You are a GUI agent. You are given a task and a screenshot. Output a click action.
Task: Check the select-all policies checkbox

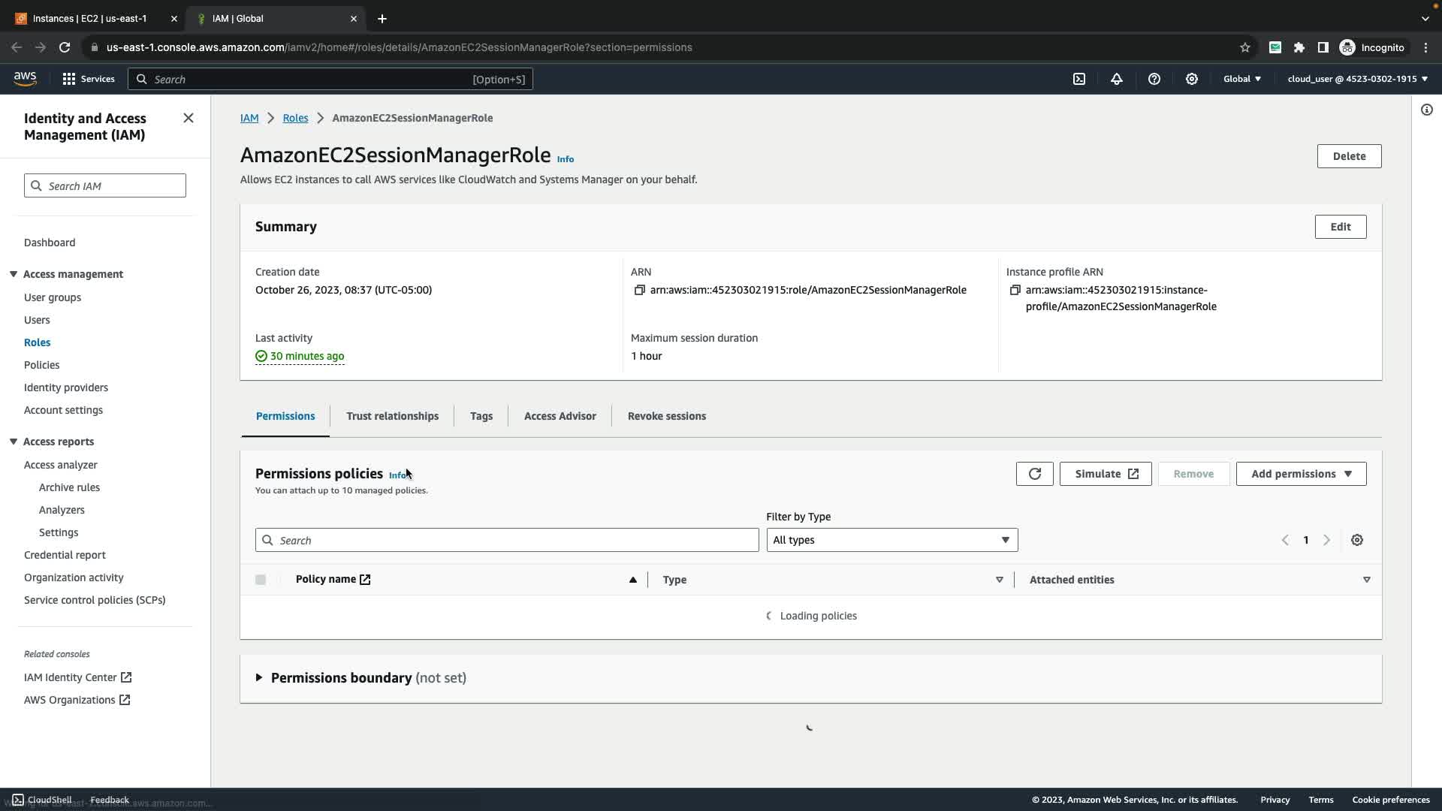[x=261, y=580]
